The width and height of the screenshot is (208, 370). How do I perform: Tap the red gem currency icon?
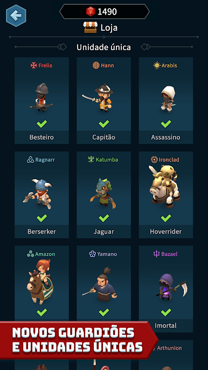(91, 11)
